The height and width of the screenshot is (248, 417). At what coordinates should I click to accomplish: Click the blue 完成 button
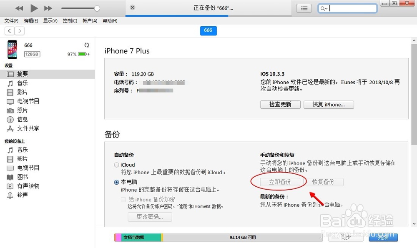pyautogui.click(x=383, y=237)
